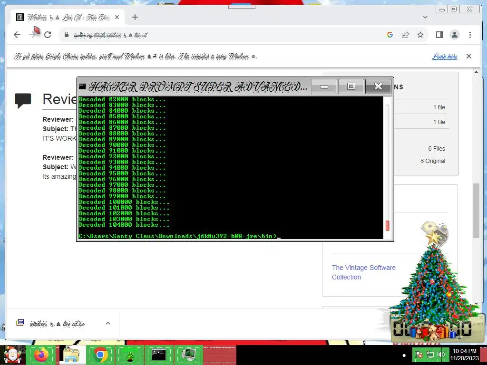
Task: Select the Windows Live CD browser tab
Action: click(68, 17)
